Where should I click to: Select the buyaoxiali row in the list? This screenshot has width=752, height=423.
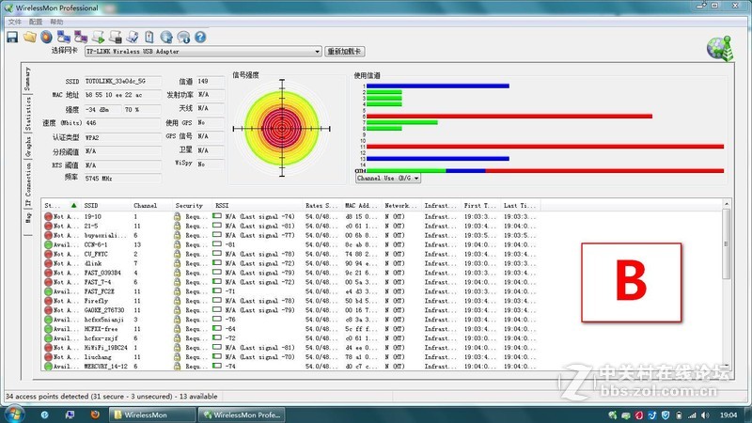(x=290, y=236)
